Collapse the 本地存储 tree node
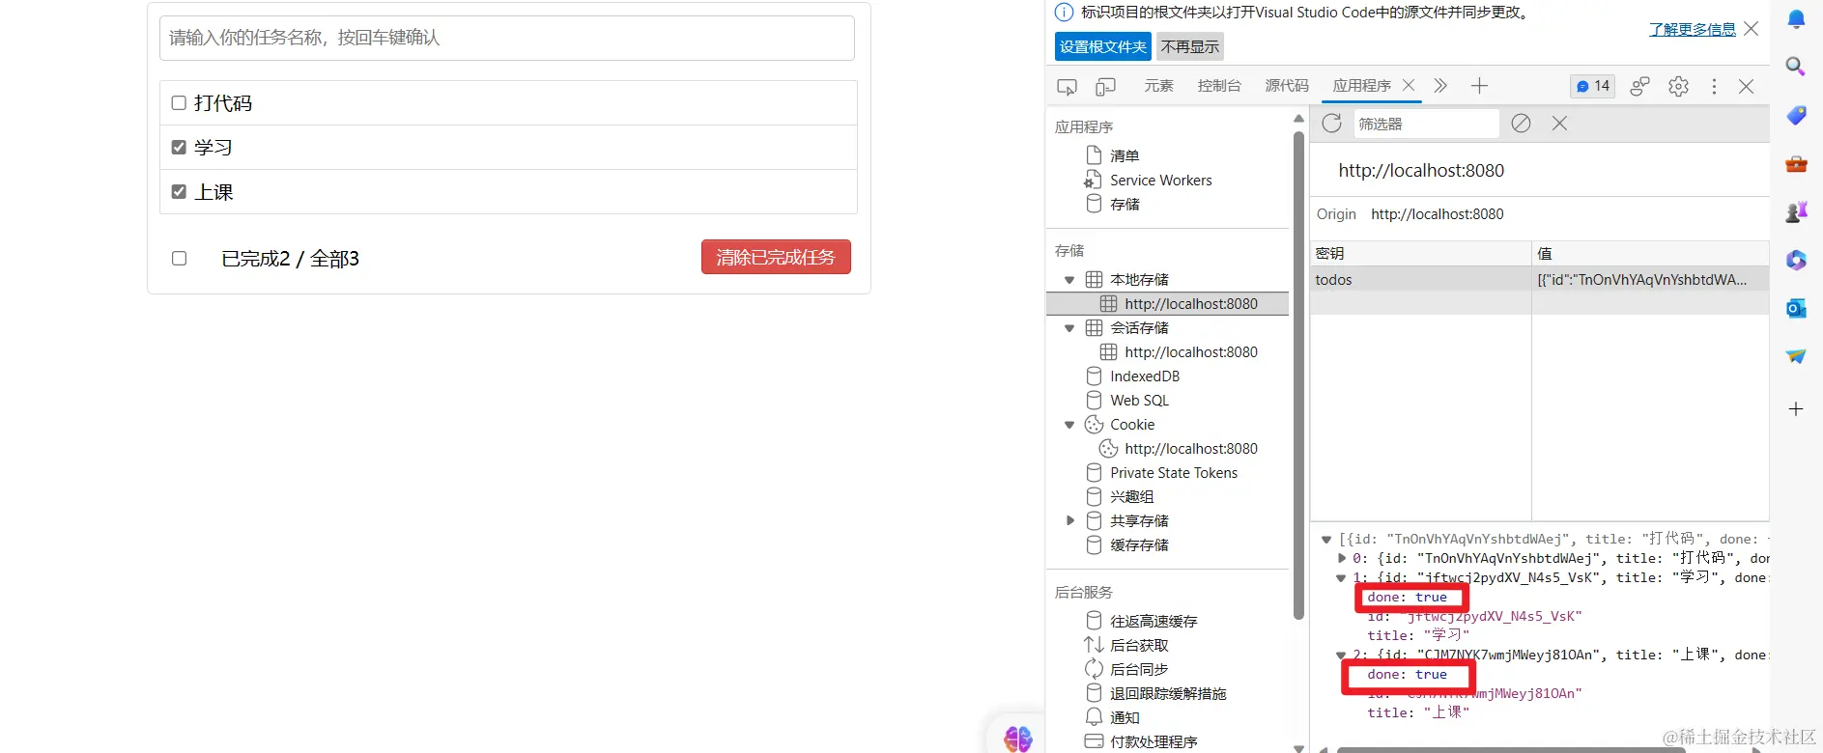The height and width of the screenshot is (753, 1823). (x=1069, y=280)
